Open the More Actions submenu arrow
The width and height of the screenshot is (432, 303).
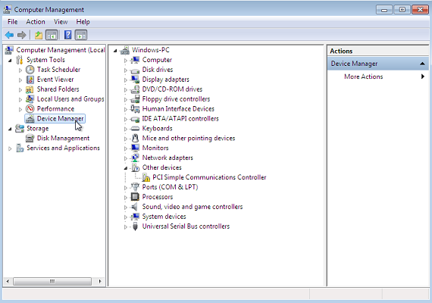click(423, 77)
